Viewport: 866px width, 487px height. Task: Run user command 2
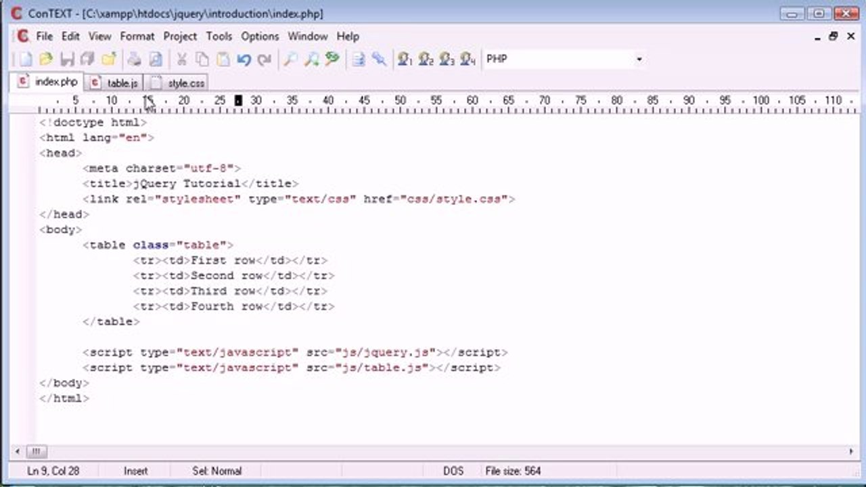tap(426, 60)
